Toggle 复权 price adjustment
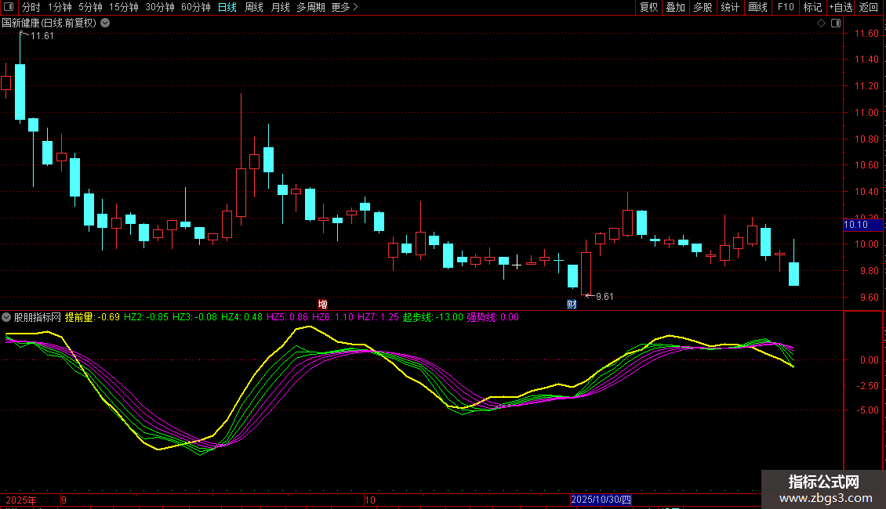The height and width of the screenshot is (509, 886). coord(648,7)
